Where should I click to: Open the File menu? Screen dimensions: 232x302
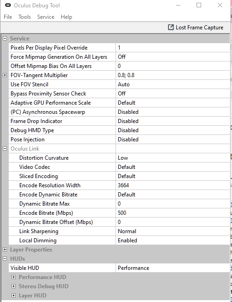8,17
